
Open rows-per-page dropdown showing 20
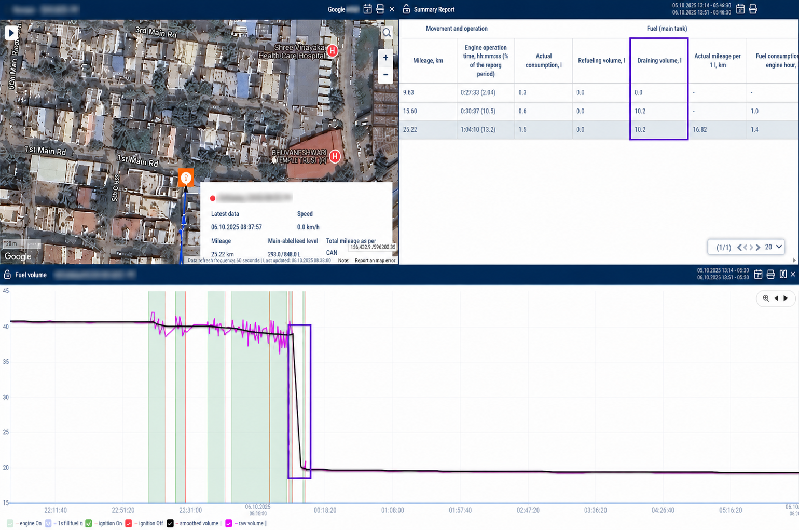(773, 247)
